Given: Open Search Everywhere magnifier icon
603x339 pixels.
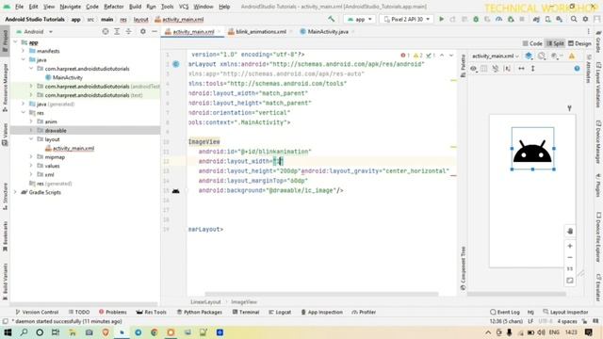Looking at the screenshot, I should (574, 19).
